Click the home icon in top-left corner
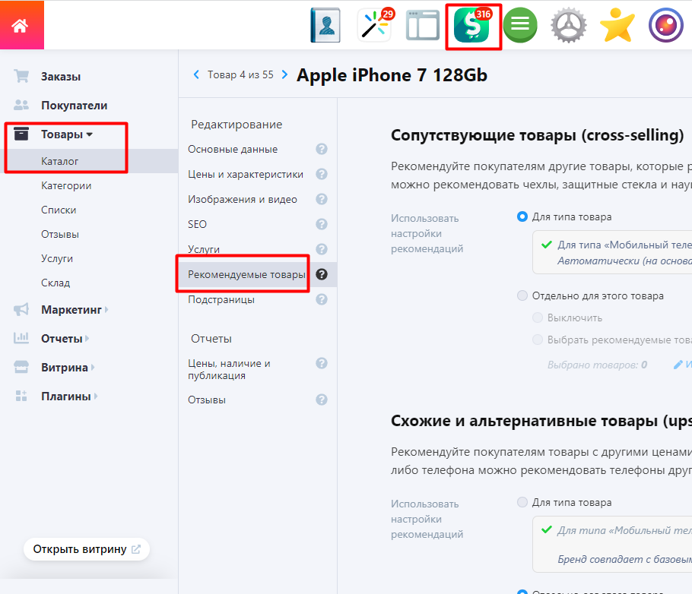 21,25
